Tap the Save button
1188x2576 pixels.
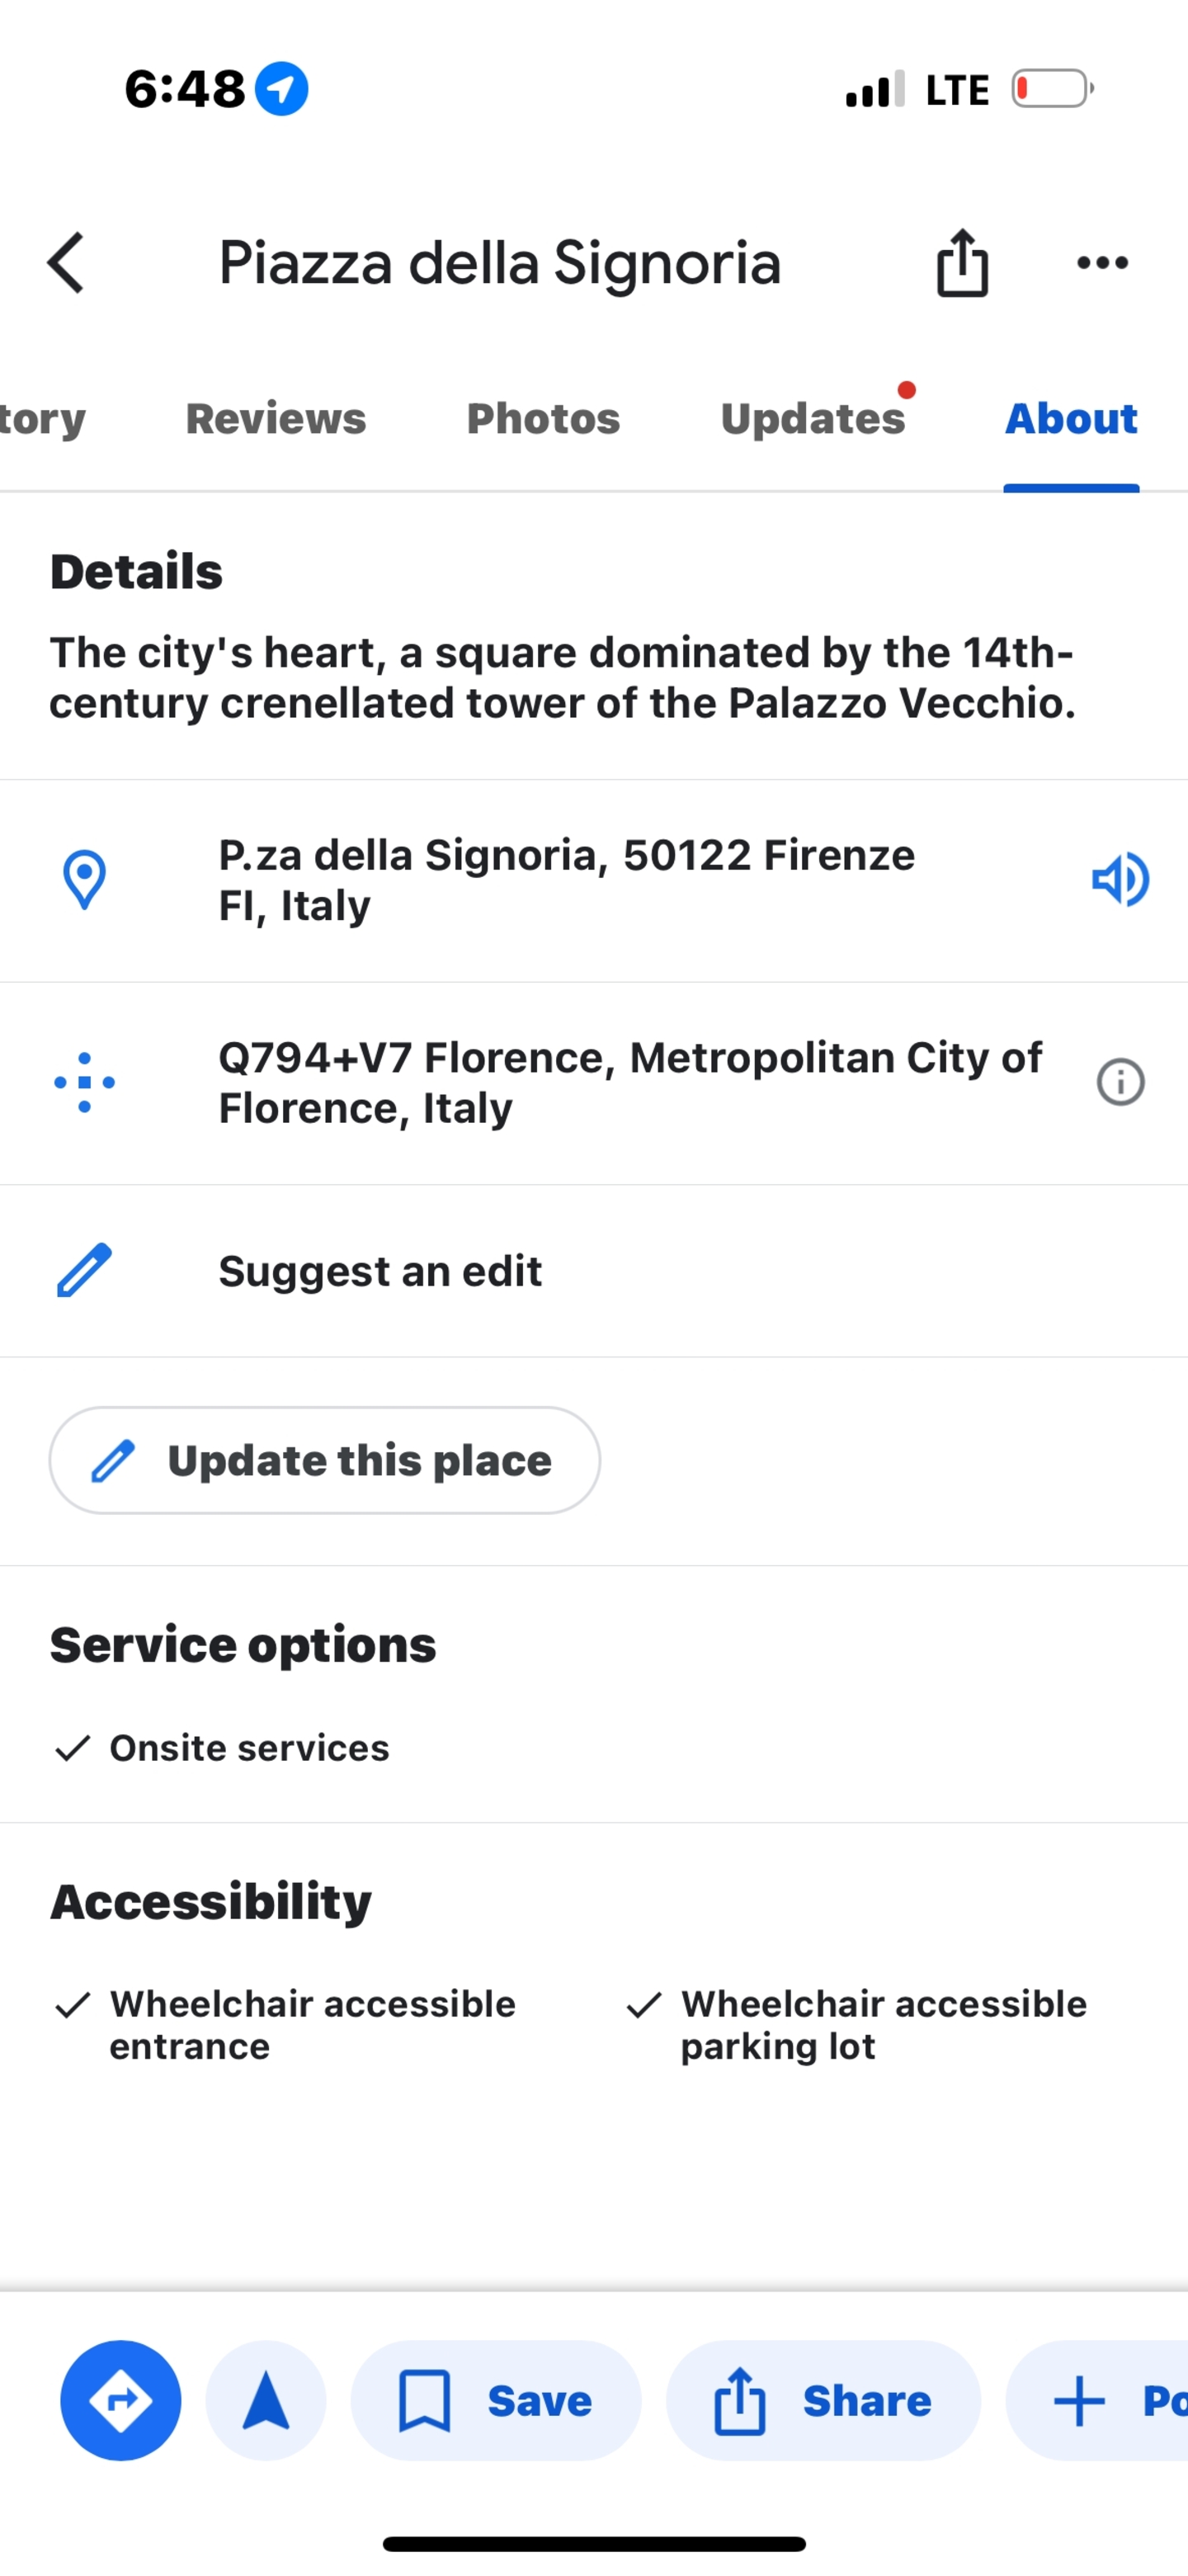(496, 2400)
